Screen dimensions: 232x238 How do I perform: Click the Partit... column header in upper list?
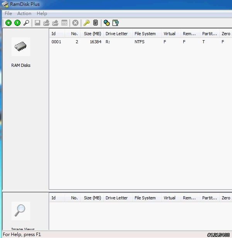click(x=210, y=34)
